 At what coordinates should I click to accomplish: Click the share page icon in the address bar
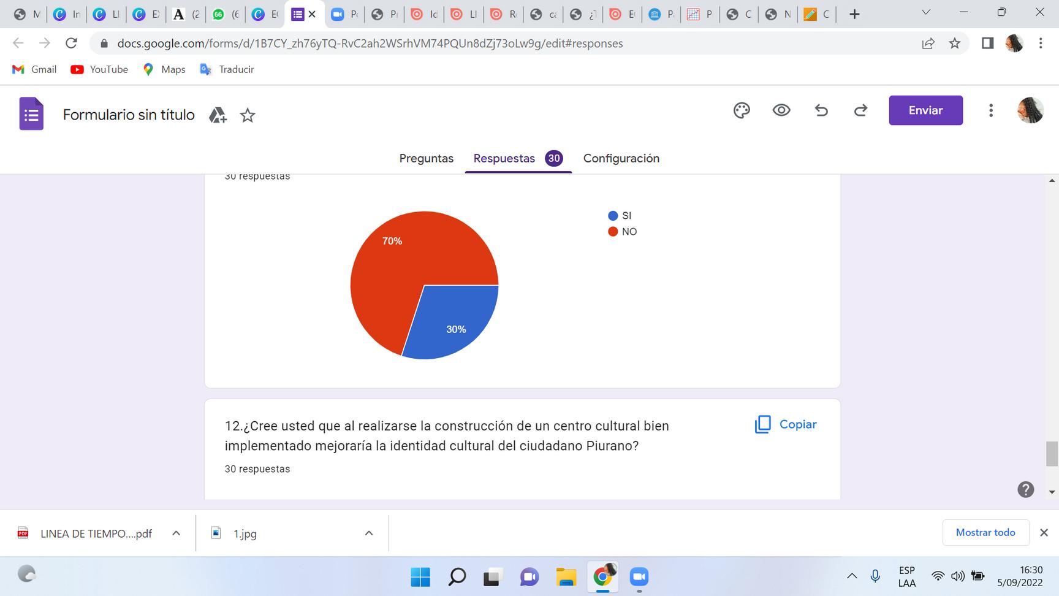coord(928,43)
